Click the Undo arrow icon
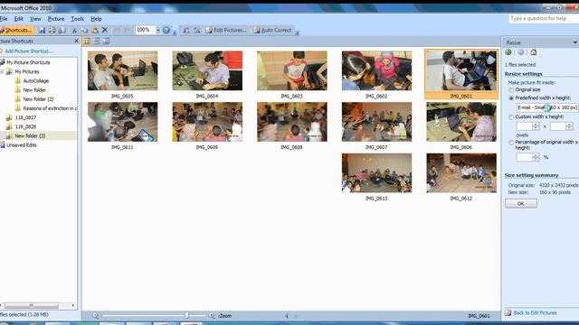This screenshot has width=579, height=325. (117, 30)
